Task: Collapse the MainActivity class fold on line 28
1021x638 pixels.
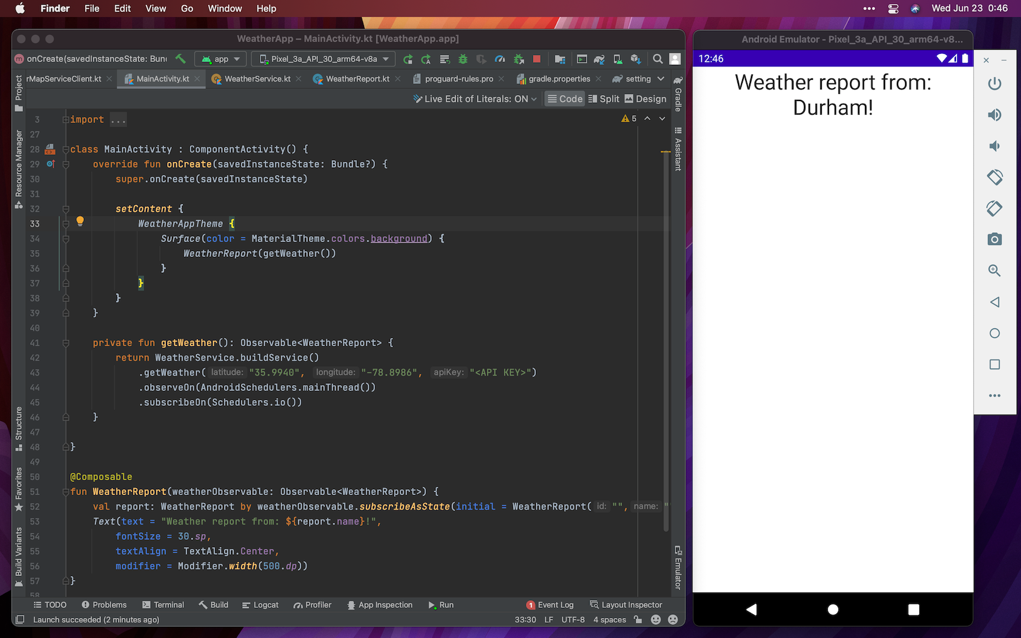Action: point(66,149)
